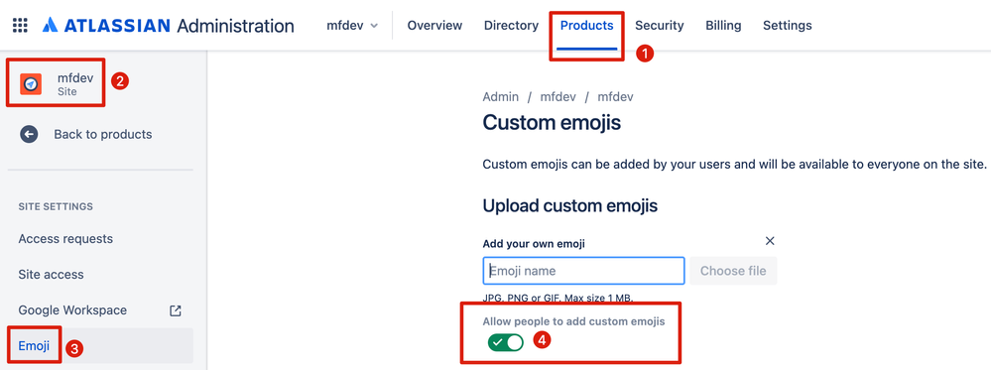Focus the Emoji name input field
The image size is (991, 370).
tap(584, 271)
